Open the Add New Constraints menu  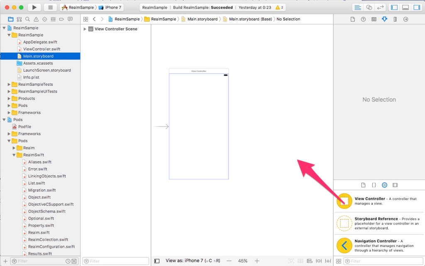coord(319,261)
